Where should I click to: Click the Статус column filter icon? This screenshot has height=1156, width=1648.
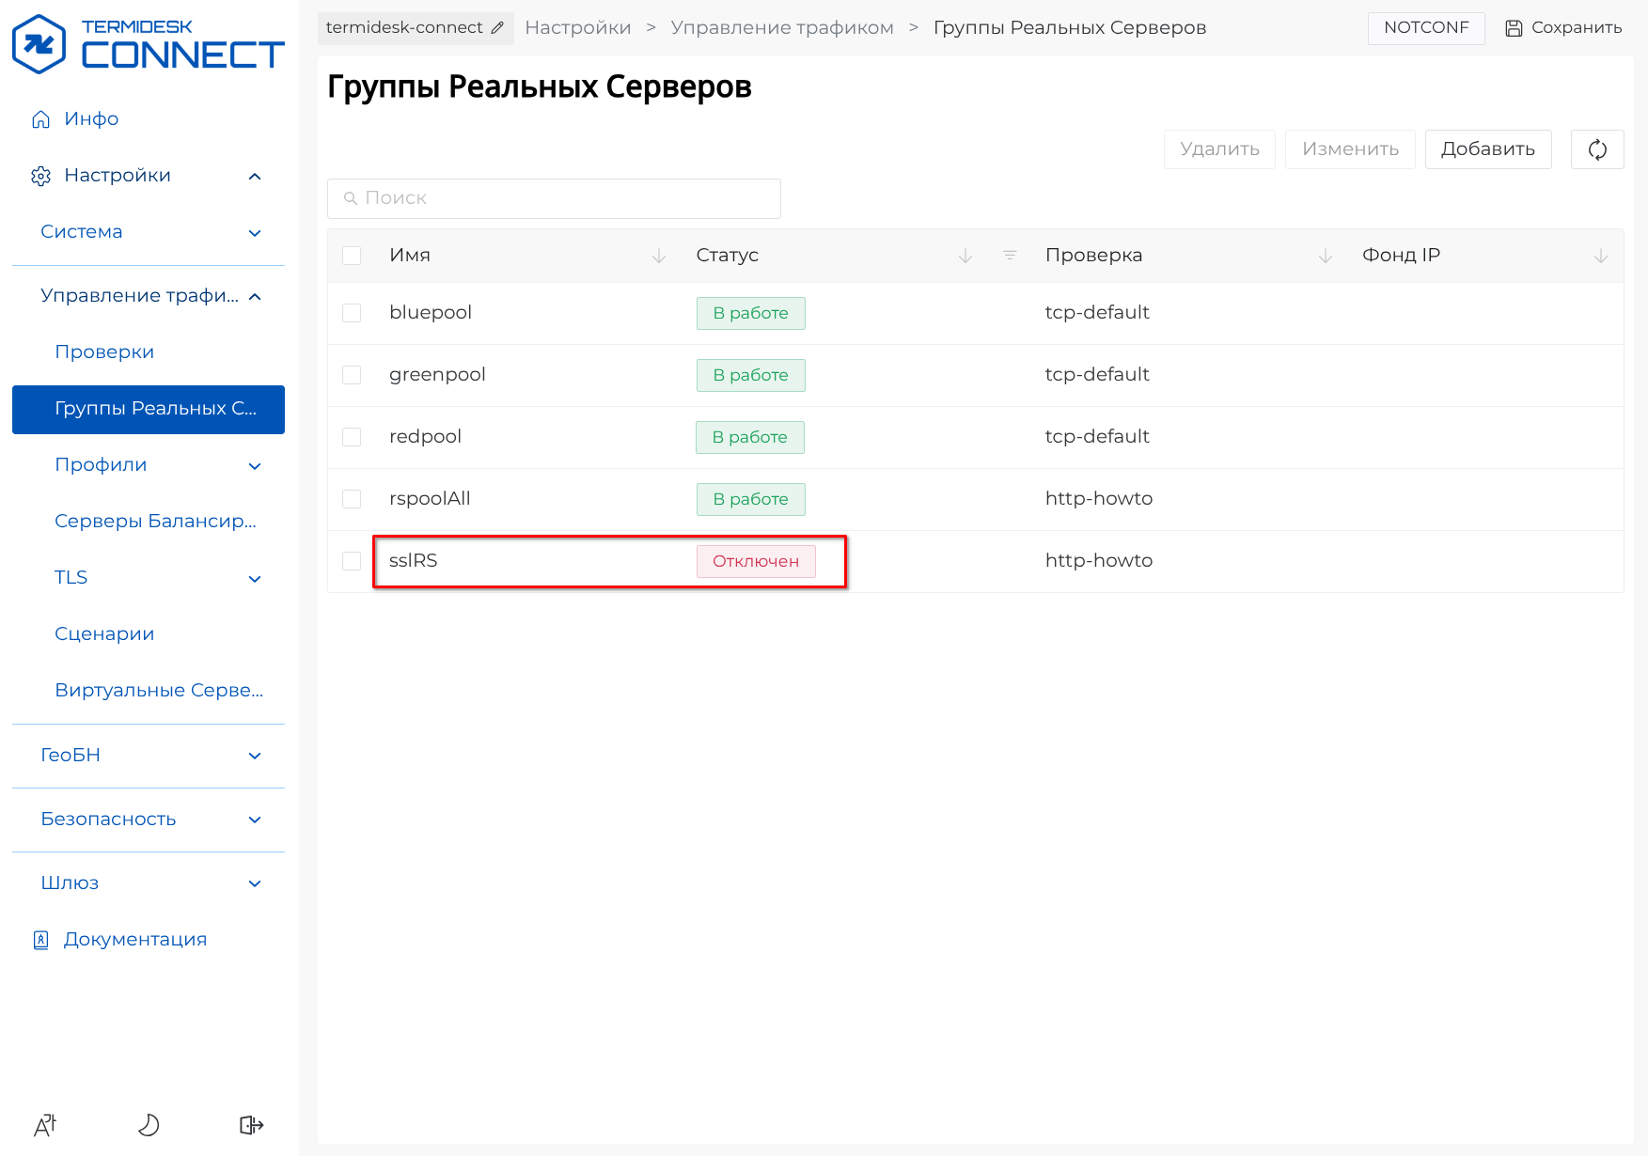point(1010,256)
